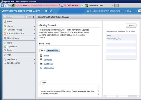Click the Rules and Profiles icon

tap(5, 30)
